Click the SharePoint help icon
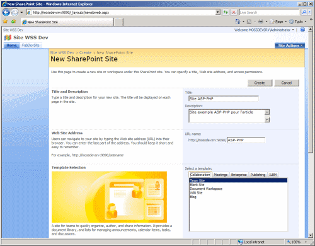The width and height of the screenshot is (315, 246). (302, 30)
